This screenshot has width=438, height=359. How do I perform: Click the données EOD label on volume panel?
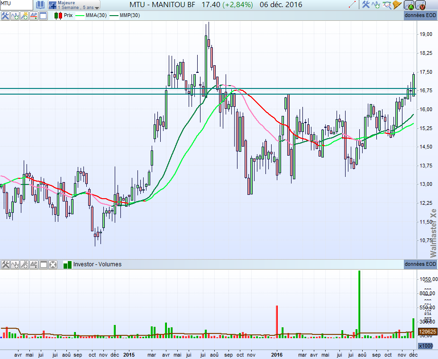pyautogui.click(x=420, y=264)
